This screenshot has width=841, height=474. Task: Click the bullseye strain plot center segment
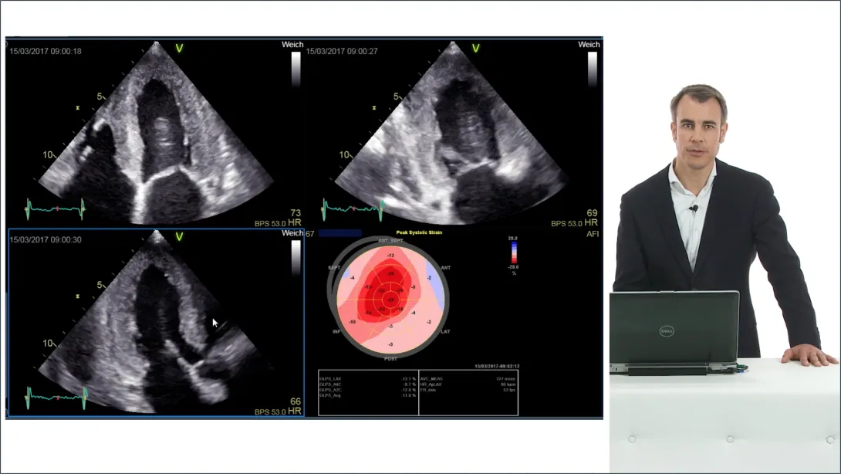click(x=390, y=300)
